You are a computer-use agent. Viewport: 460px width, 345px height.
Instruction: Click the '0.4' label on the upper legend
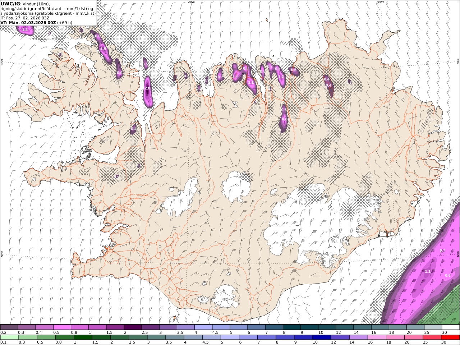tap(39, 332)
